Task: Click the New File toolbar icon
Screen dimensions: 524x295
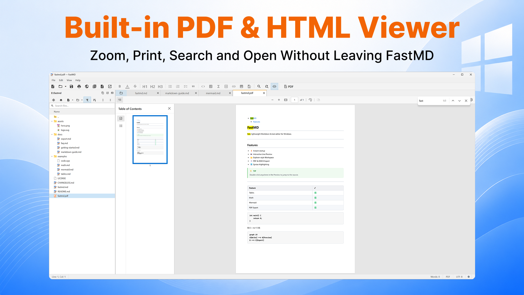Action: (x=53, y=87)
